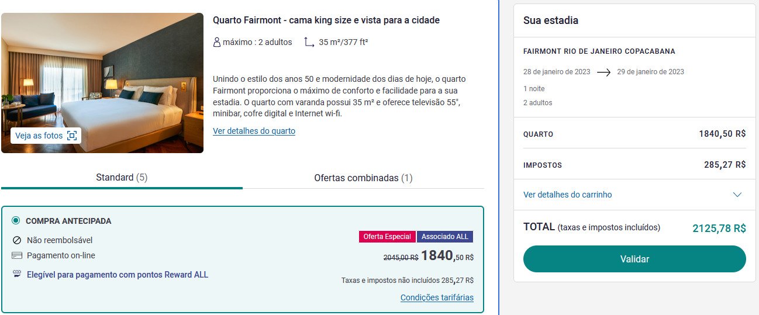Select the Compra Antecipada radio button

coord(16,221)
